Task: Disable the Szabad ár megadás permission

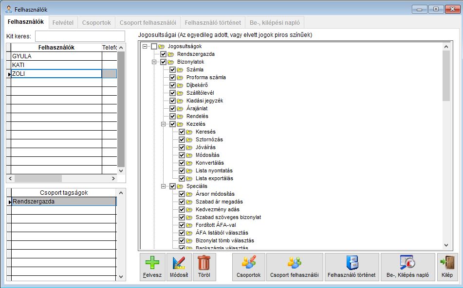Action: [x=182, y=202]
